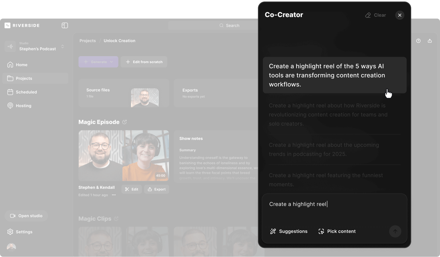
Task: Click the Magic Clips regenerate icon
Action: click(116, 219)
